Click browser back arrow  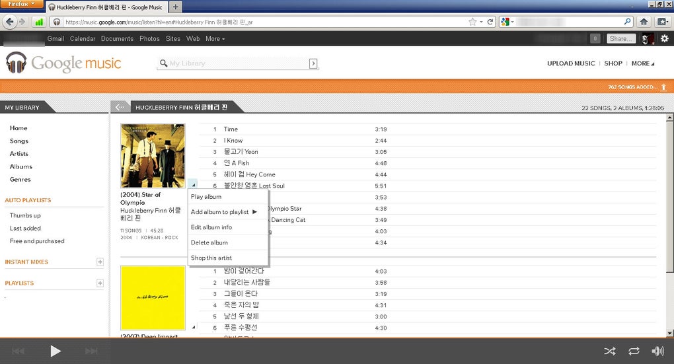tap(10, 22)
